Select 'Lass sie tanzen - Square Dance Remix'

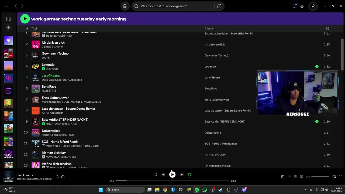point(68,109)
